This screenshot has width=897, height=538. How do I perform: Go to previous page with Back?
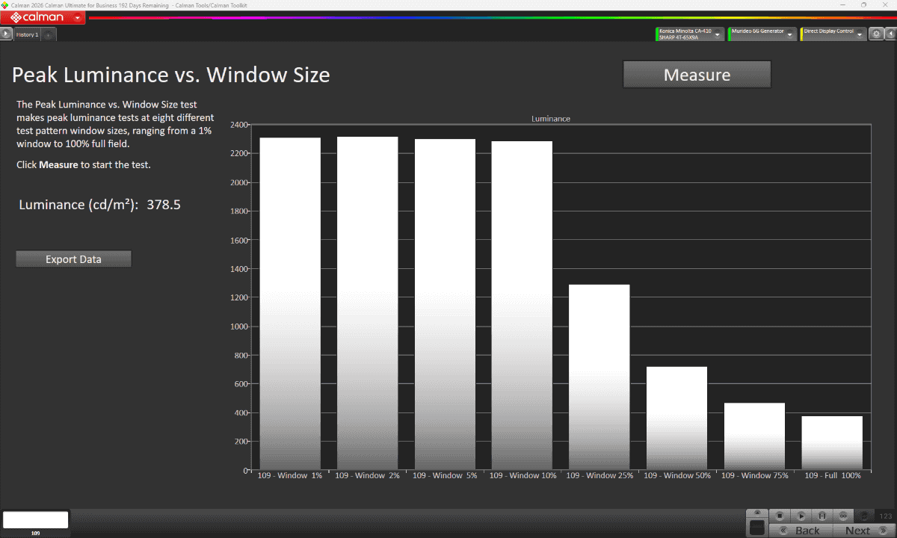pos(801,531)
